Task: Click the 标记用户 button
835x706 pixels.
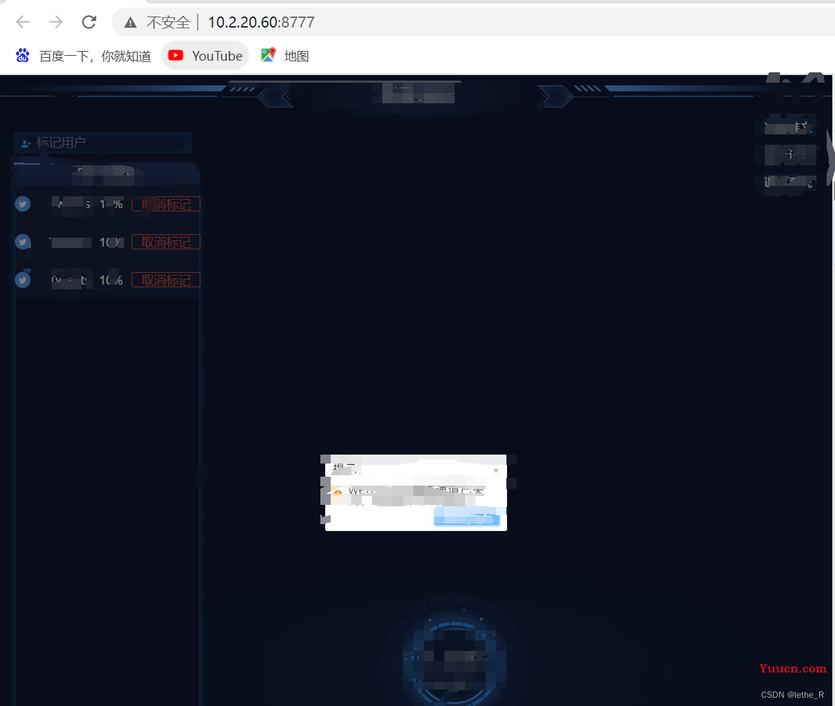Action: (x=103, y=143)
